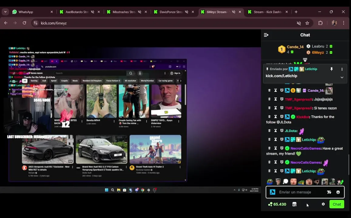This screenshot has width=351, height=218.
Task: Open JLDota's username in chat
Action: [291, 131]
